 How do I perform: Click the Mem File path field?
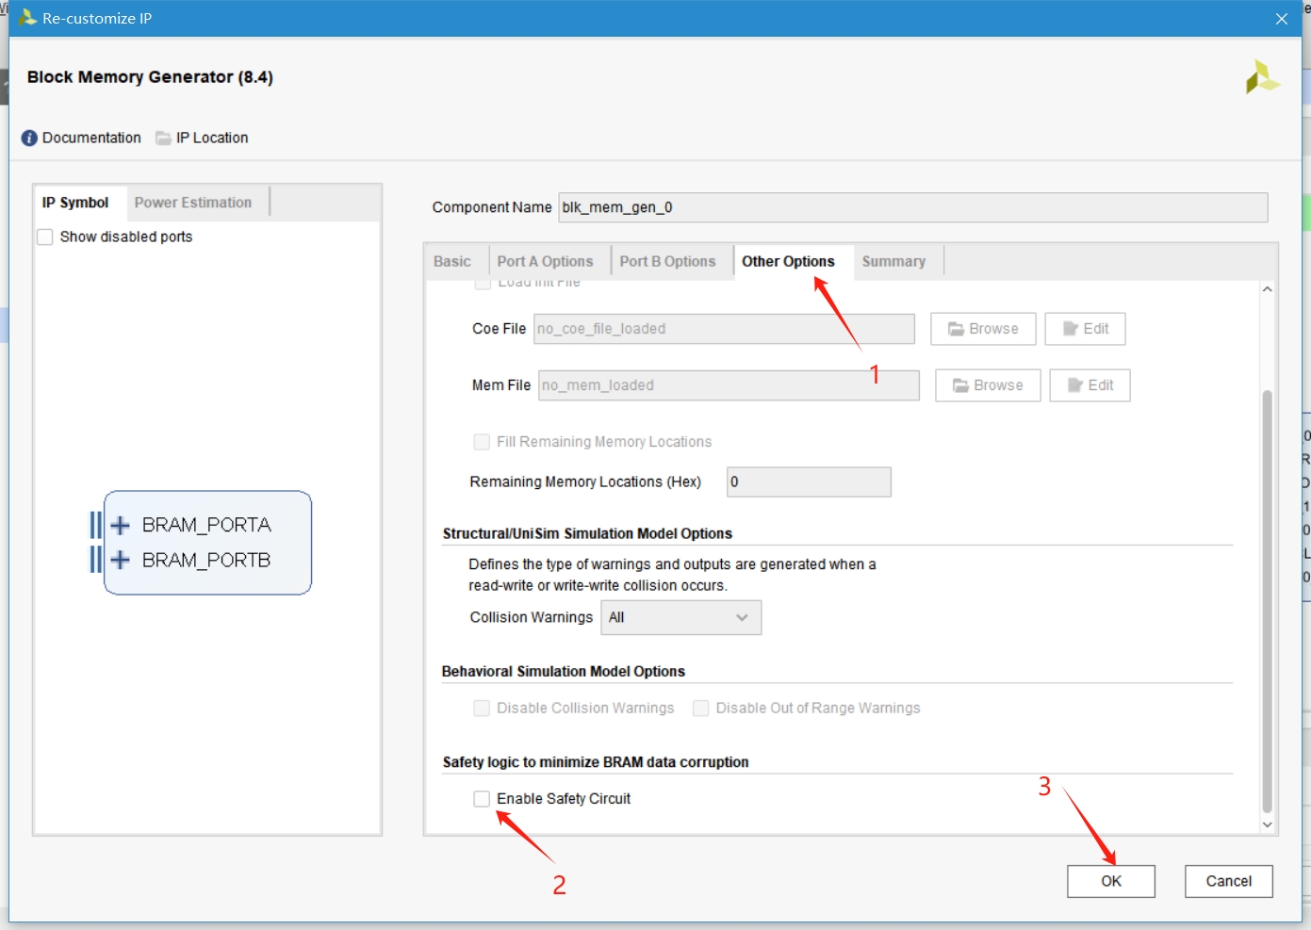pos(729,385)
